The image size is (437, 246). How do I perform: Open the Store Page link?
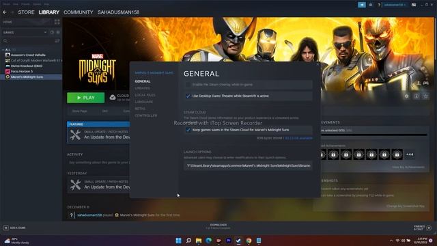click(79, 111)
